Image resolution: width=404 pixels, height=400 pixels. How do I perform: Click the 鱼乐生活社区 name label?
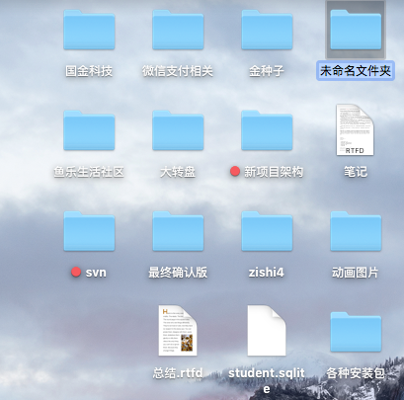[x=89, y=172]
